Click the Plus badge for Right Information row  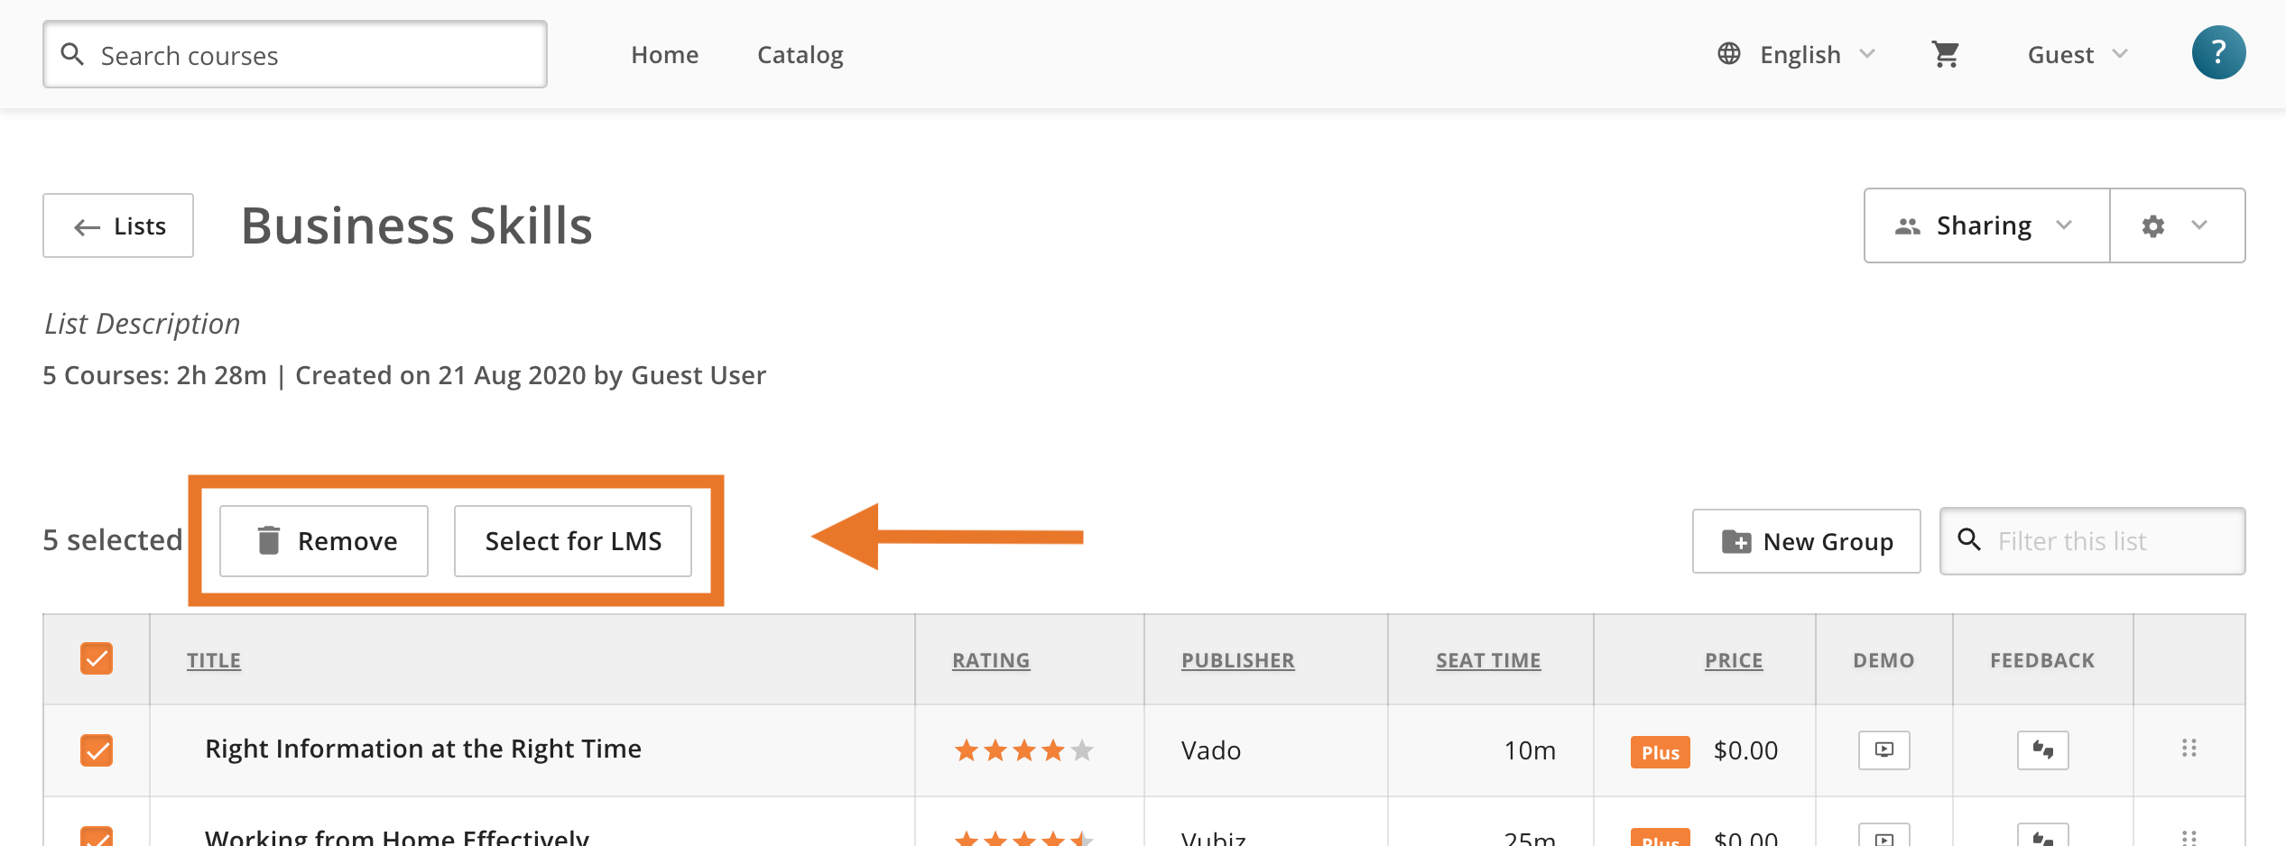click(x=1660, y=751)
